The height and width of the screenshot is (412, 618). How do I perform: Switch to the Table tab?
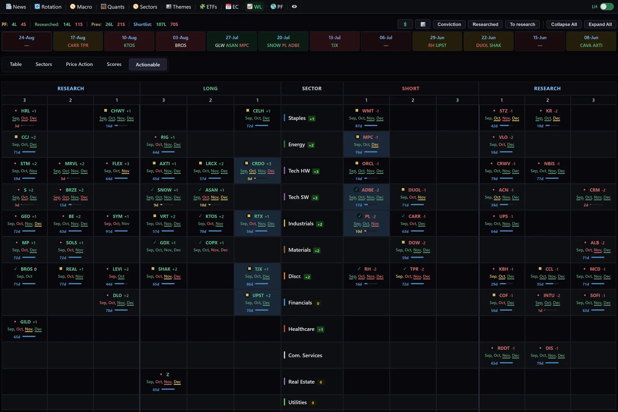16,64
